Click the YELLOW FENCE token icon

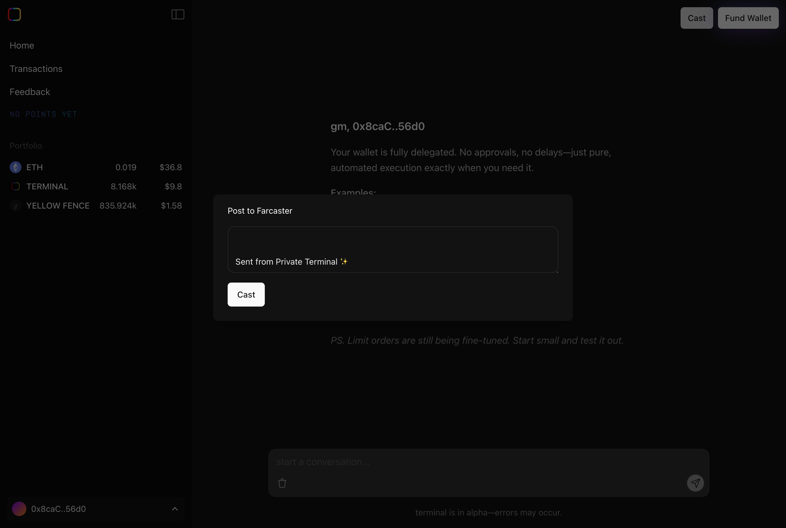(x=16, y=206)
